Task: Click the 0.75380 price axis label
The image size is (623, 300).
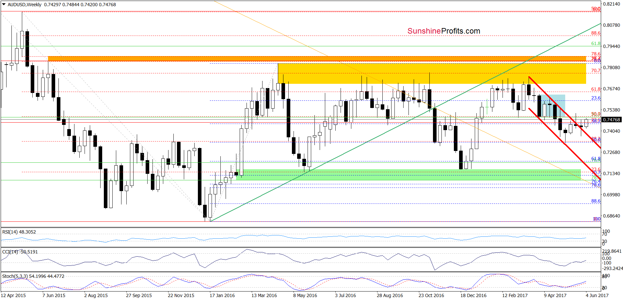Action: [x=611, y=110]
